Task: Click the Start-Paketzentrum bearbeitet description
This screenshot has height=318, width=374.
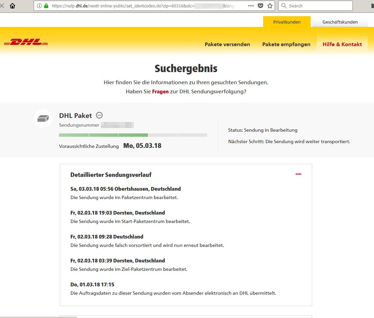Action: 130,221
